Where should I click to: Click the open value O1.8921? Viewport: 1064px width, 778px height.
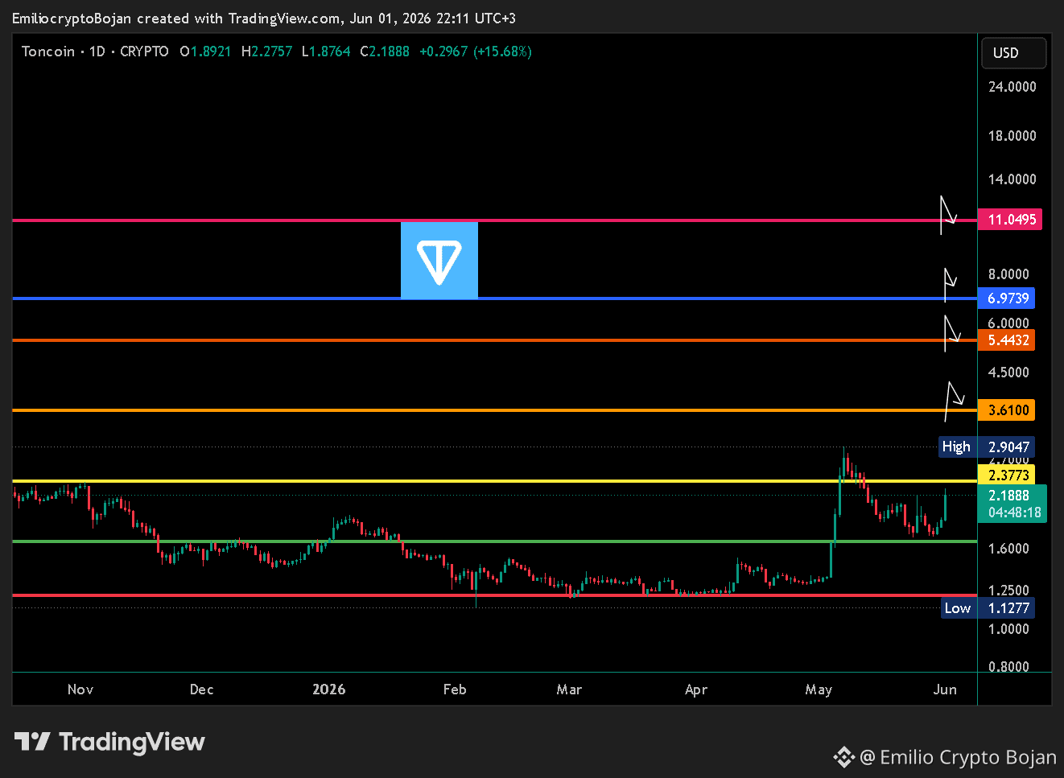pos(205,51)
